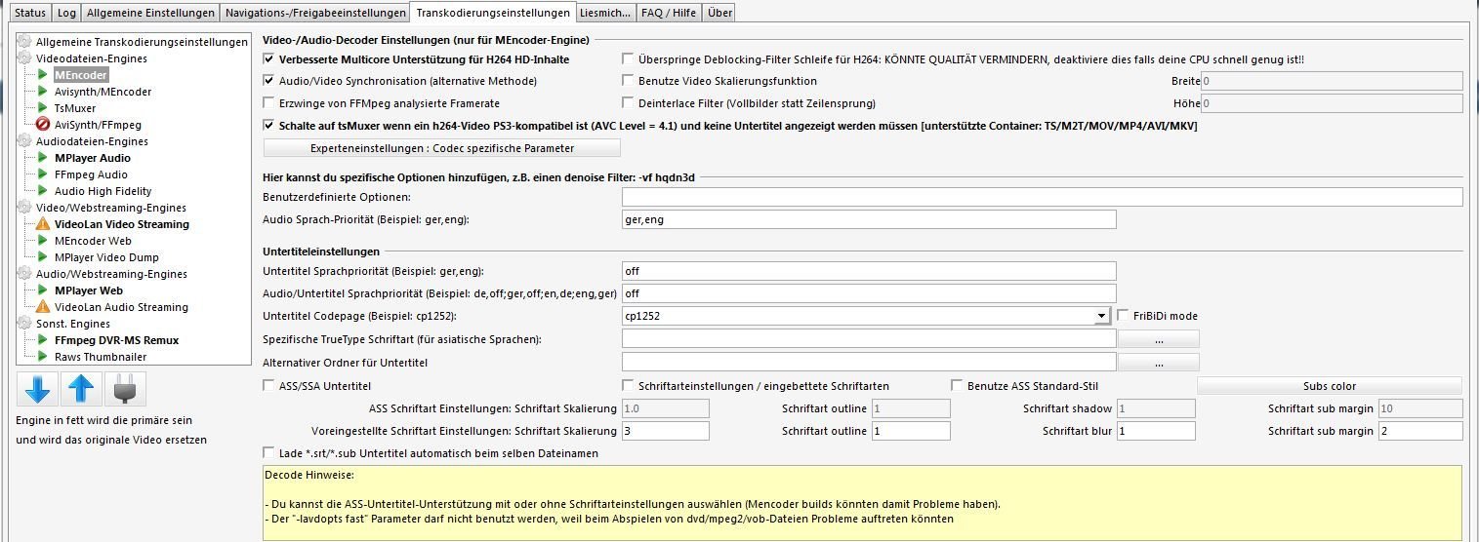Enable Überspringe Deblocking-Filter Schleife checkbox
The height and width of the screenshot is (542, 1479).
tap(629, 59)
